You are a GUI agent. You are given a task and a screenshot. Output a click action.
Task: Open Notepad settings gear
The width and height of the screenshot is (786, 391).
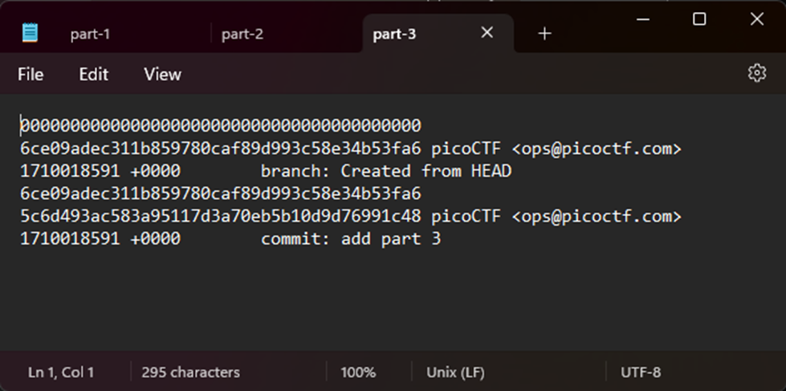tap(756, 73)
